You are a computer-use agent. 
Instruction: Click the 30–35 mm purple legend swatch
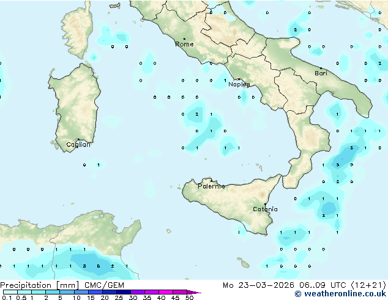(137, 292)
